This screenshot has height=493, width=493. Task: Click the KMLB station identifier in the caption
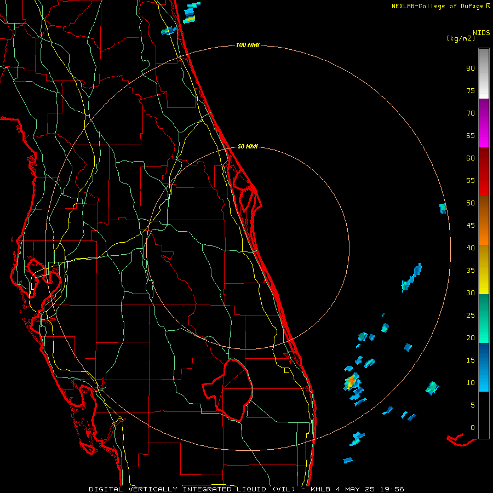321,489
